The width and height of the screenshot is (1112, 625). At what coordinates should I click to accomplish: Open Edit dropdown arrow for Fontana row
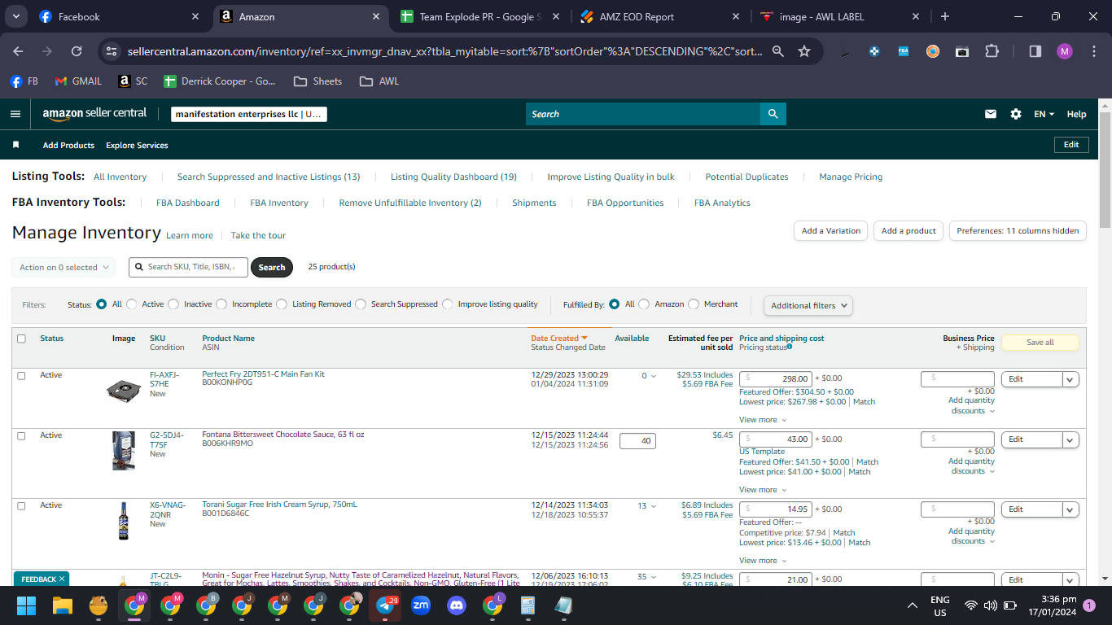(1070, 439)
